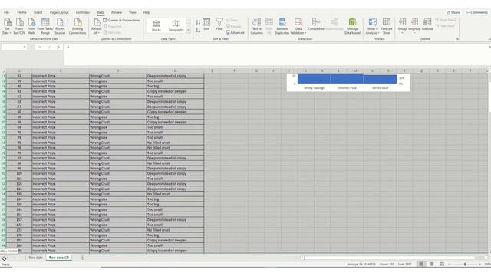Image resolution: width=491 pixels, height=276 pixels.
Task: Select From Table/Range
Action: 45,26
